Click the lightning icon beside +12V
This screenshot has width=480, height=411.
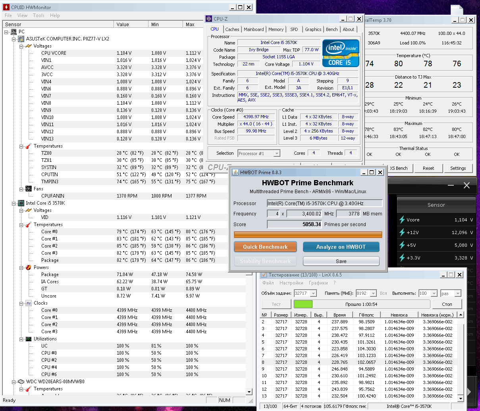click(402, 232)
